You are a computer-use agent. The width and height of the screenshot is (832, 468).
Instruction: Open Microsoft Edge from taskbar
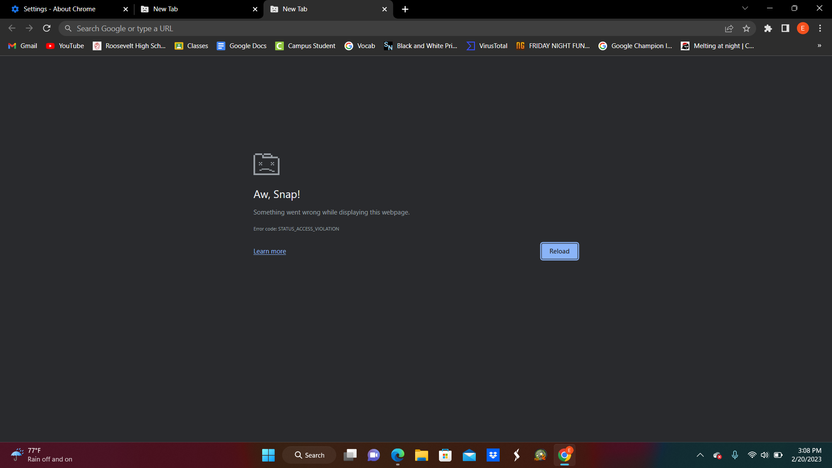[x=397, y=455]
